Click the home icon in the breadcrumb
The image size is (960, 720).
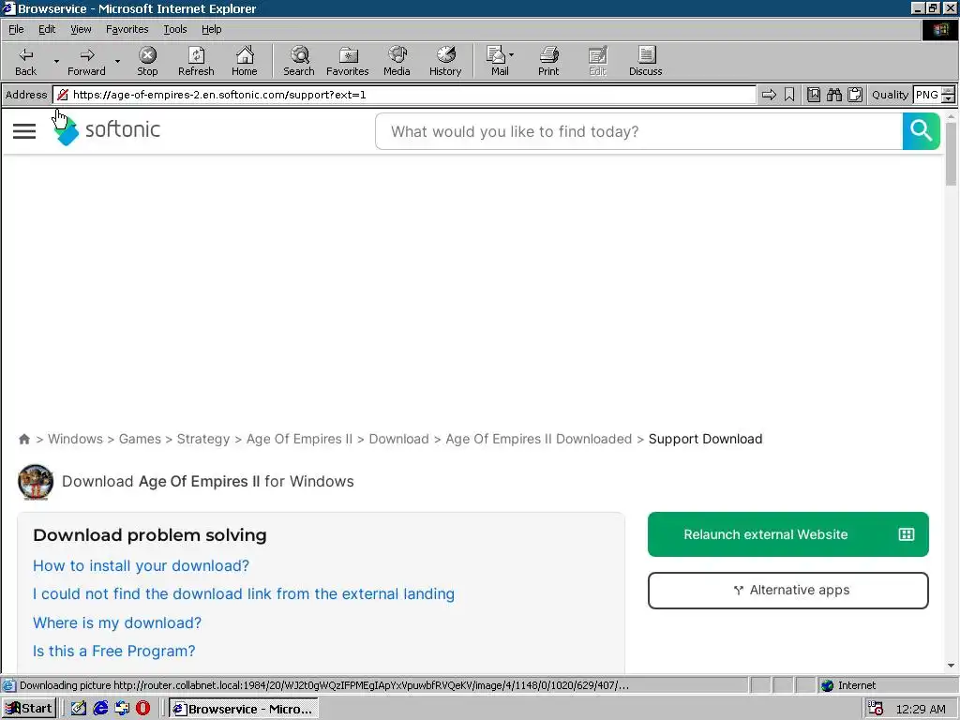tap(24, 439)
